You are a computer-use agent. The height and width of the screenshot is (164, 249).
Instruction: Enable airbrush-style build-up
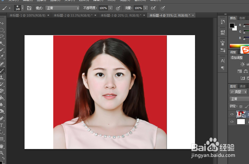pos(153,8)
